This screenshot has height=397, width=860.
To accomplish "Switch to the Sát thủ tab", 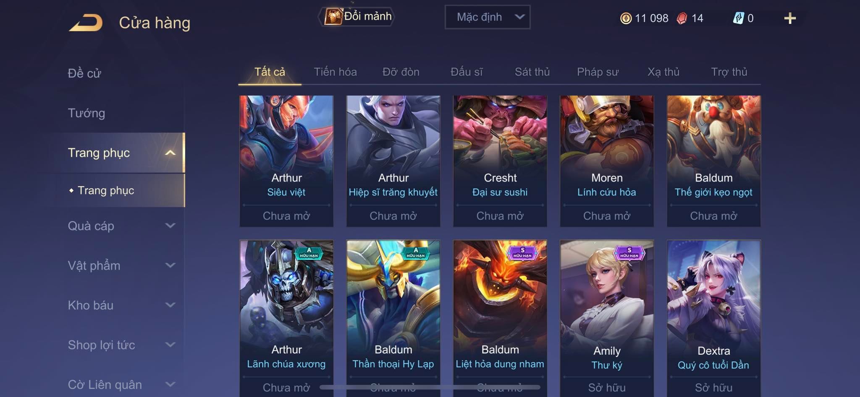I will pyautogui.click(x=532, y=72).
